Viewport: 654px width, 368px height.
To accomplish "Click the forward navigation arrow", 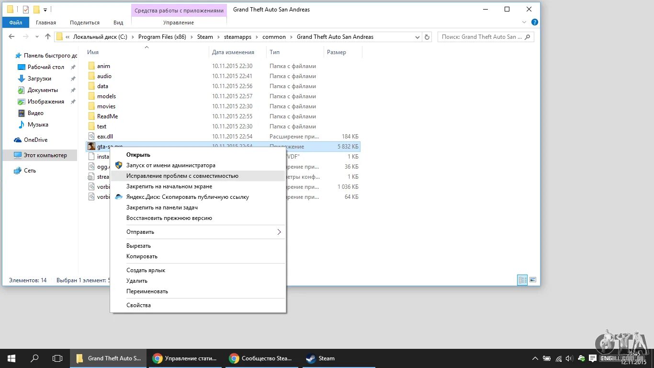I will click(25, 36).
